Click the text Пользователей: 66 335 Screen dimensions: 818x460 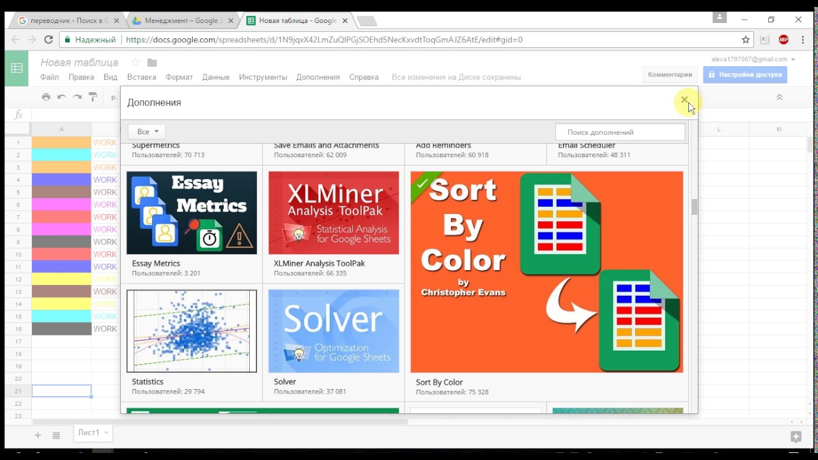[x=310, y=273]
